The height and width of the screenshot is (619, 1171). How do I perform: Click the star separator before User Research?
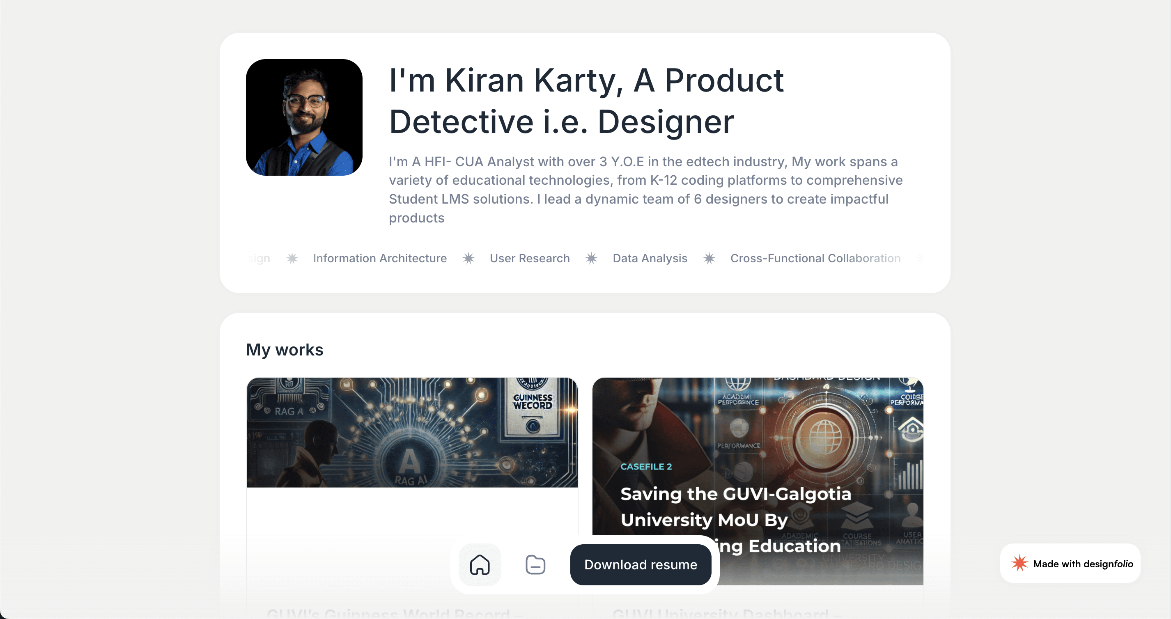pyautogui.click(x=468, y=258)
